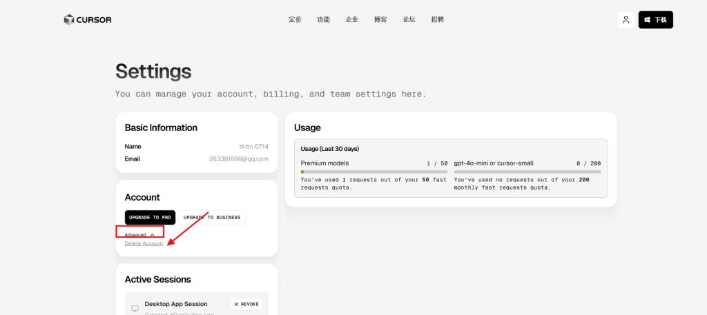
Task: Revoke the Desktop App Session
Action: coord(246,304)
